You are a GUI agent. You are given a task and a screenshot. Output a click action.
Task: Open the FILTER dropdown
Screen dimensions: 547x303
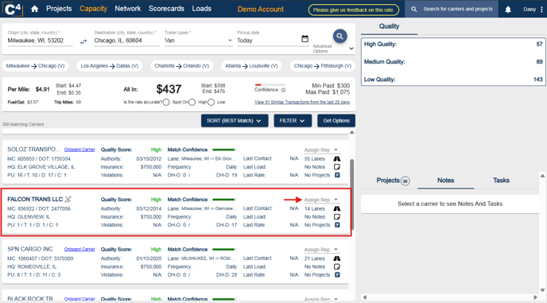293,121
